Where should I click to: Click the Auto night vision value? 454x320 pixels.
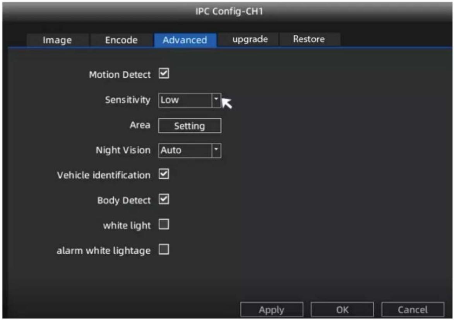pyautogui.click(x=185, y=150)
